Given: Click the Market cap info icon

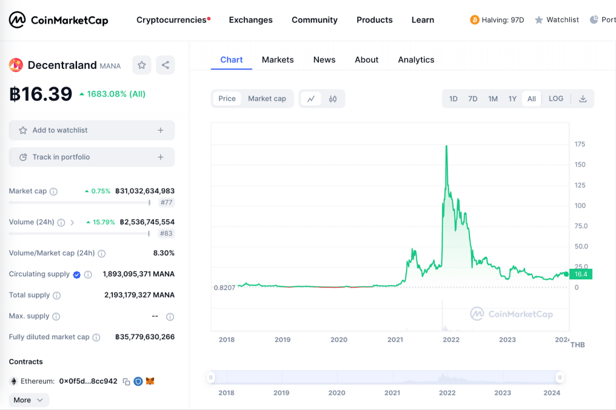Looking at the screenshot, I should click(53, 191).
